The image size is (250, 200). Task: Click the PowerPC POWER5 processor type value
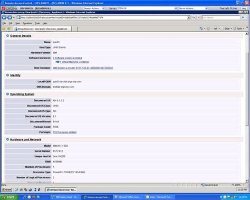click(69, 172)
